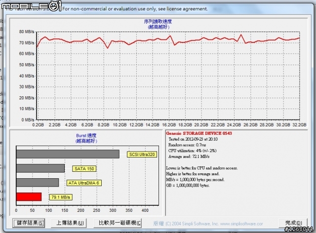Click the gray ATA UltraDMA 6 bar
This screenshot has width=316, height=233.
click(38, 183)
